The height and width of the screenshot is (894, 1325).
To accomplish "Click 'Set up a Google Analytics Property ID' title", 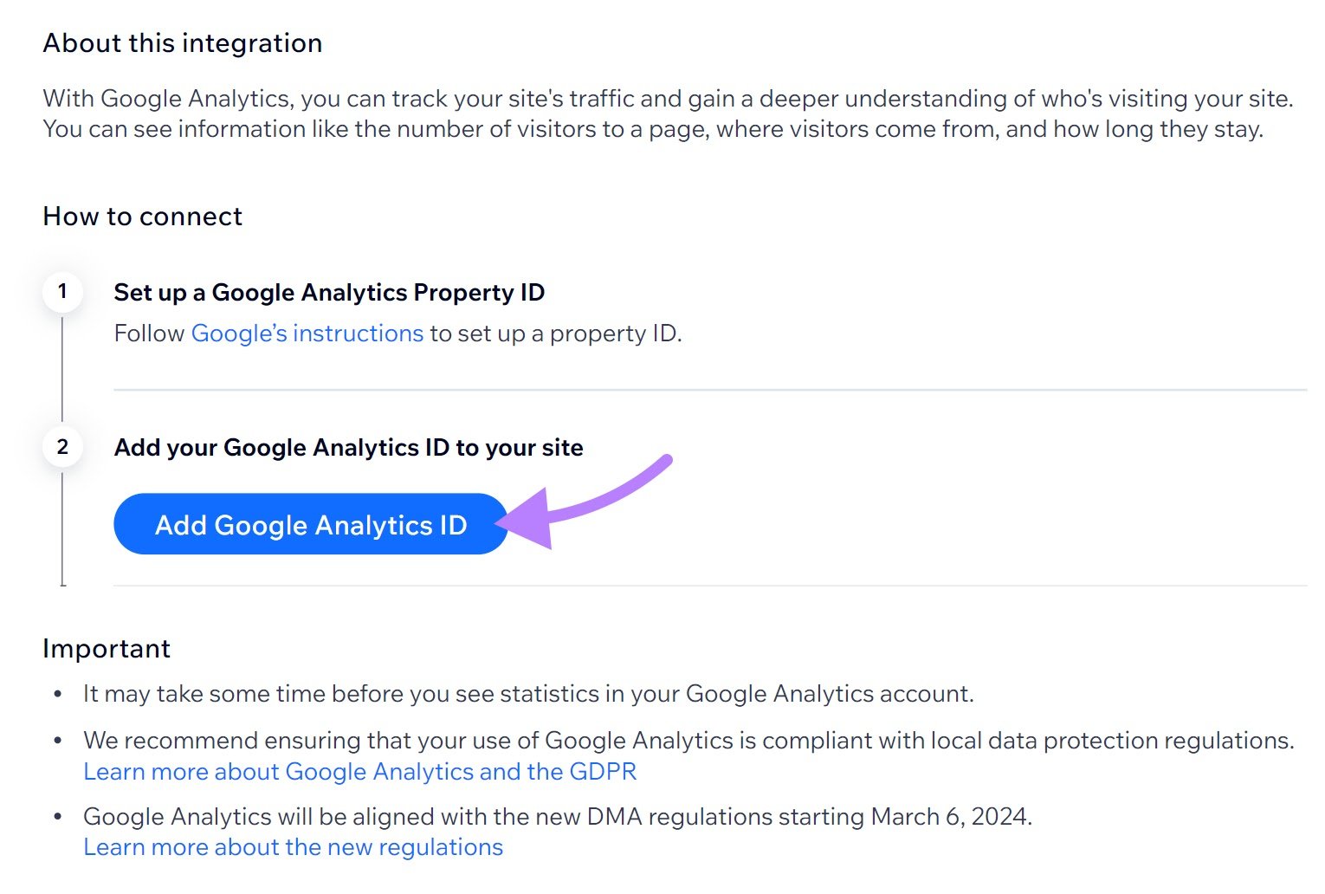I will pyautogui.click(x=329, y=292).
